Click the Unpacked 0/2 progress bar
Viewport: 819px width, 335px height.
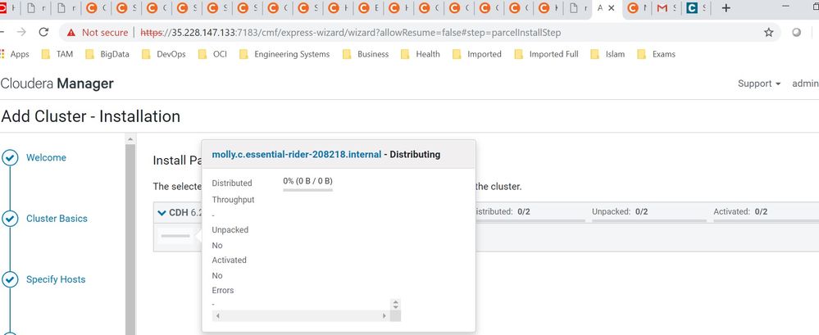(648, 220)
